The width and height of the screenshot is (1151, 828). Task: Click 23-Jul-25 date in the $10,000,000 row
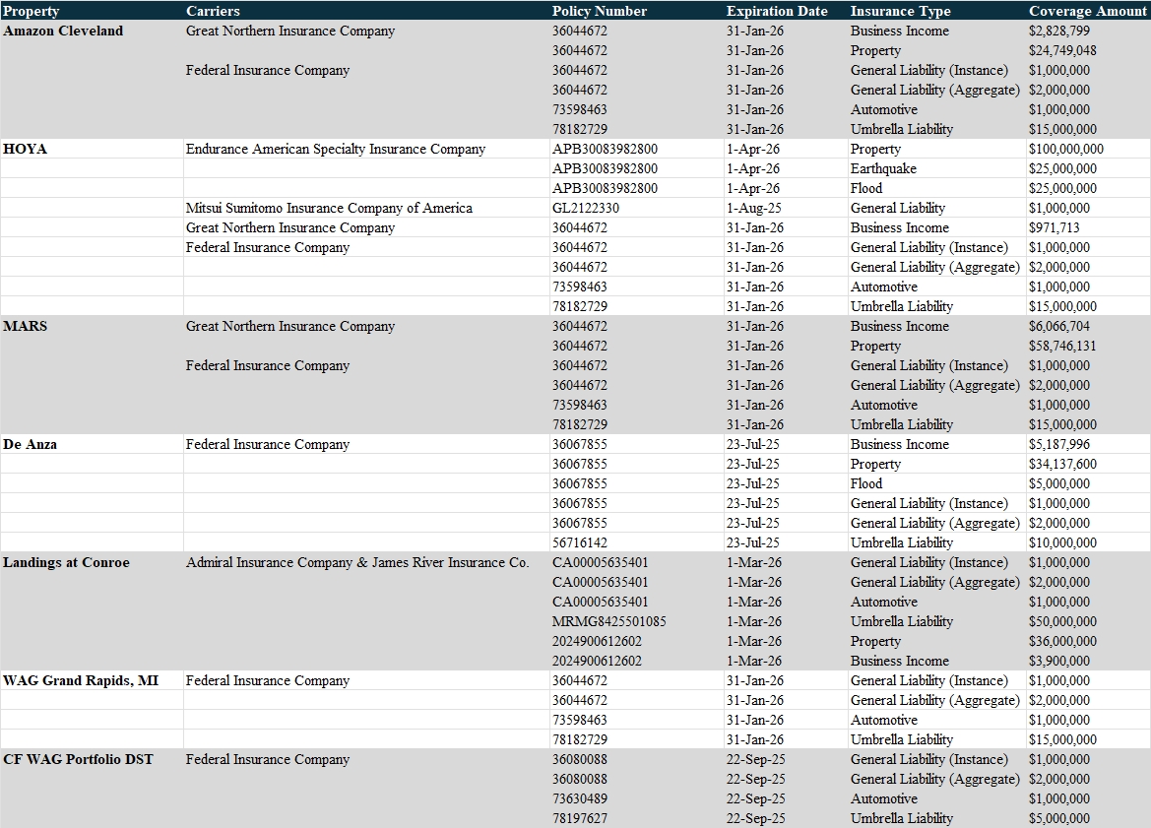tap(753, 542)
